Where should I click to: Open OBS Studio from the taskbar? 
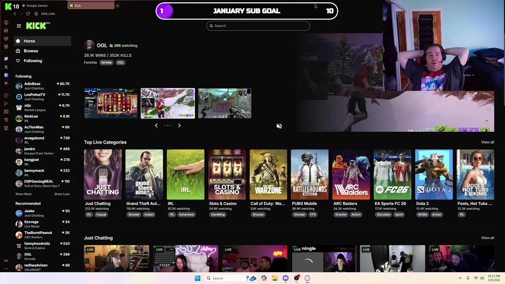coord(297,278)
